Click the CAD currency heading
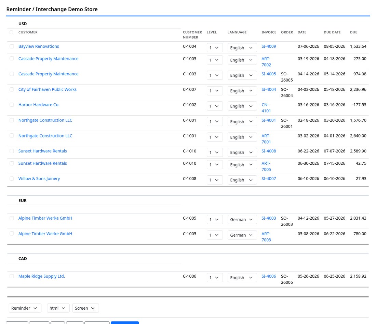 (23, 259)
